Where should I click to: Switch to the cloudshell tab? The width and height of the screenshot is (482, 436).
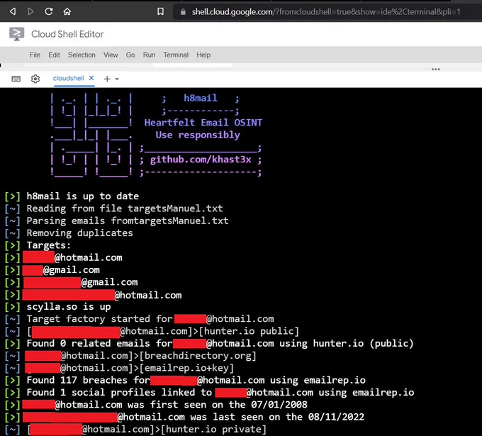pos(68,79)
